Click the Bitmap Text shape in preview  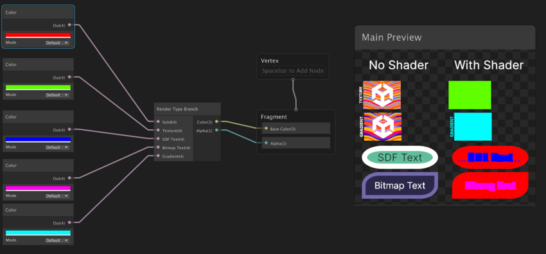[400, 185]
